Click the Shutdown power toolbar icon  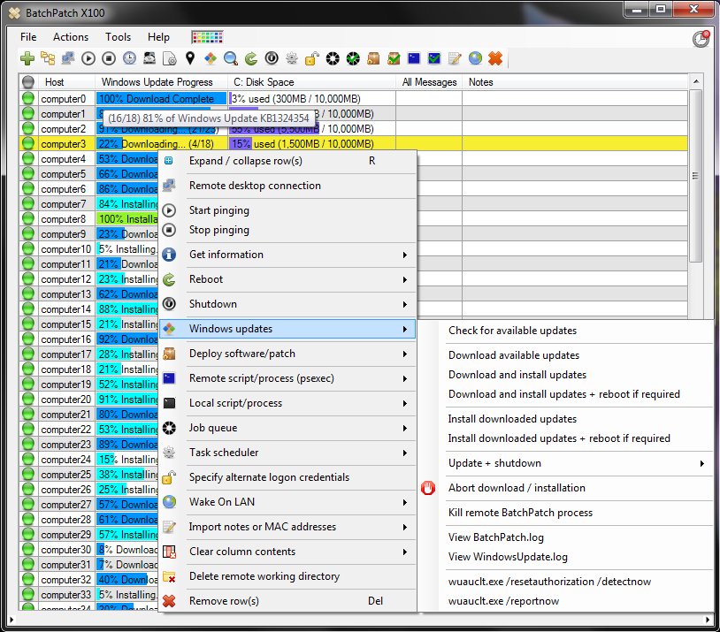[x=272, y=58]
